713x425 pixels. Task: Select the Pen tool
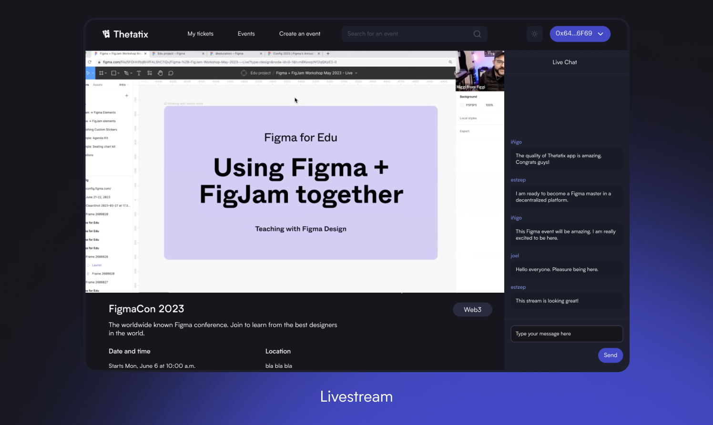click(x=126, y=73)
